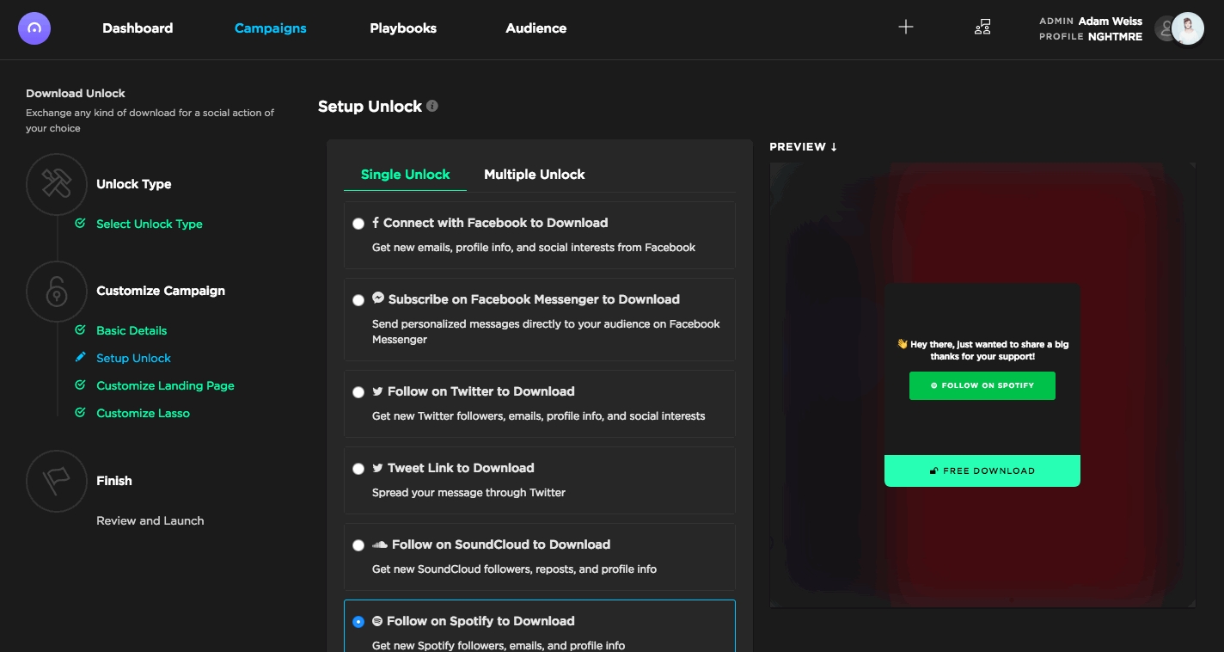This screenshot has width=1224, height=652.
Task: Click the Facebook icon in first option
Action: coord(376,223)
